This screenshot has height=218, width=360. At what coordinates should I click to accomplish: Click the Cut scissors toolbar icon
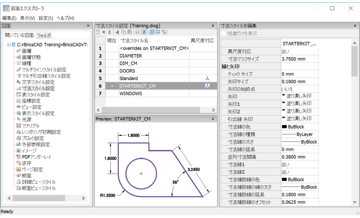117,32
